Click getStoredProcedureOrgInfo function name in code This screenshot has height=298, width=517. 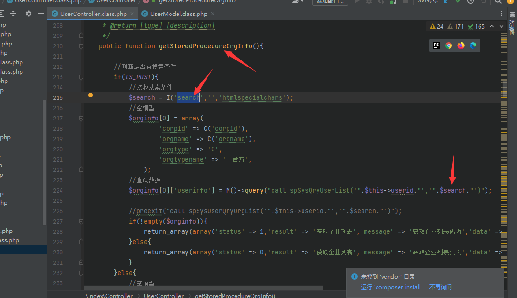tap(206, 46)
